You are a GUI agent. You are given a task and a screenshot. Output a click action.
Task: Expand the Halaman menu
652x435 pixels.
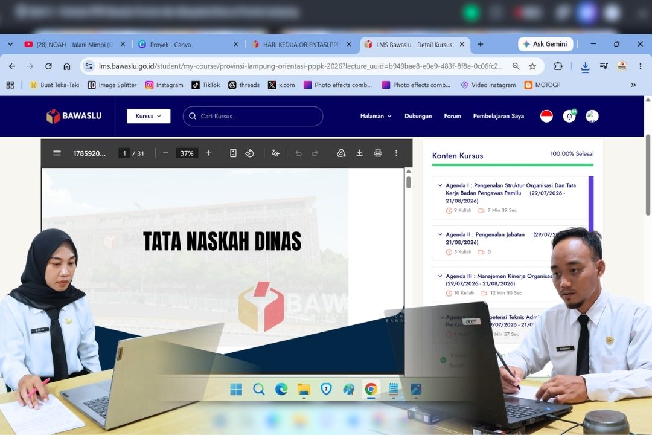click(376, 116)
